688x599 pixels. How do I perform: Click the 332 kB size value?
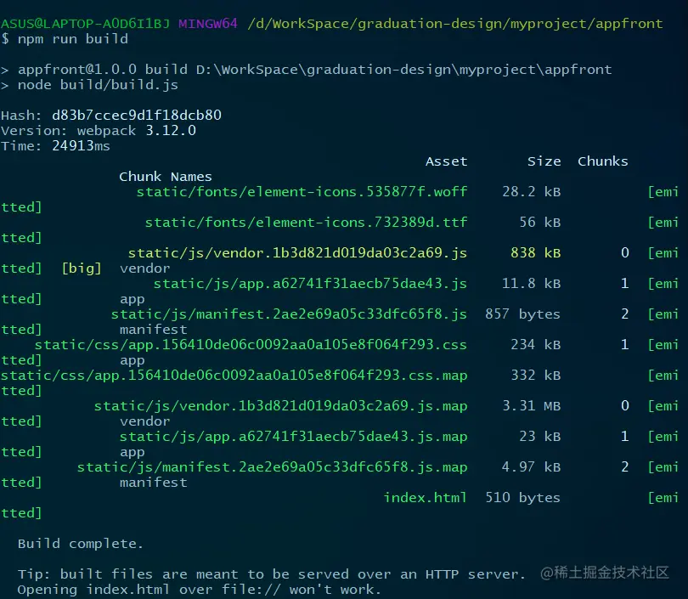536,376
